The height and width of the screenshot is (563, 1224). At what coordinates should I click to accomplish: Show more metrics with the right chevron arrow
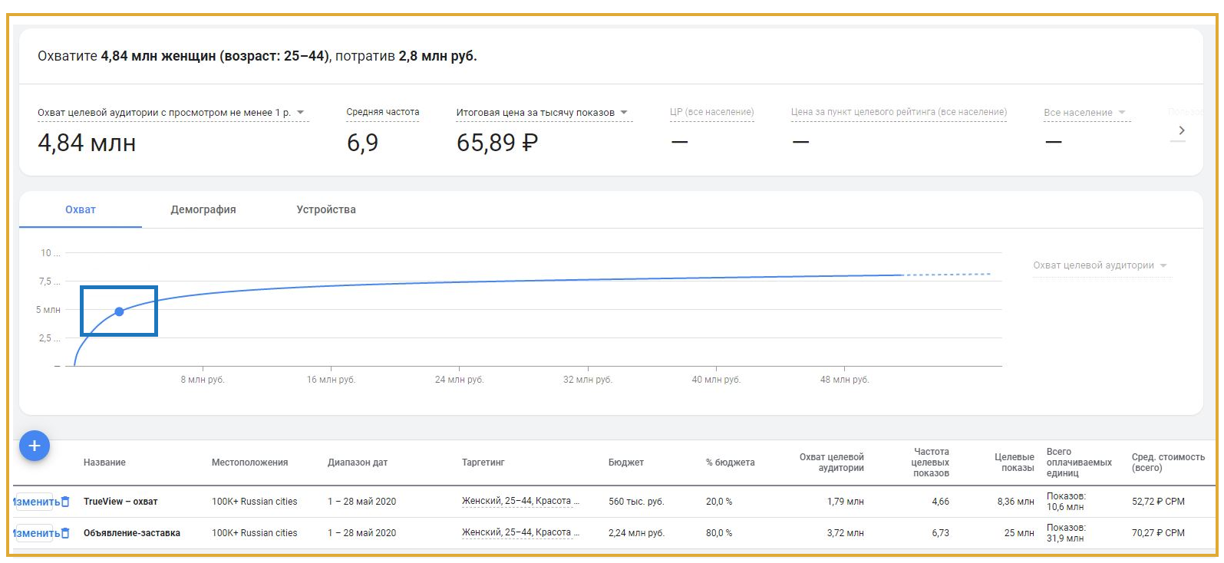pyautogui.click(x=1181, y=130)
